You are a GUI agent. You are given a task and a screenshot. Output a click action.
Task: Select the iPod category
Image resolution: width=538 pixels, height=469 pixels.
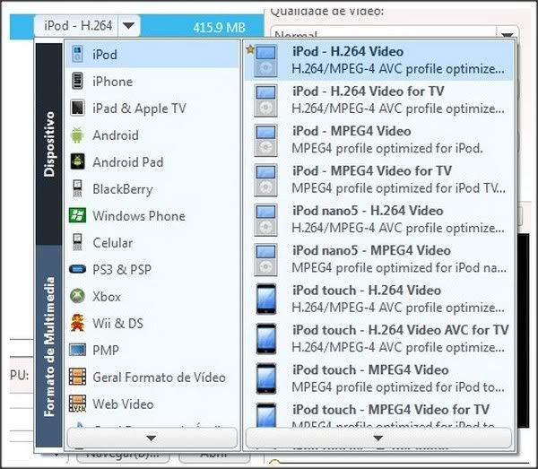pyautogui.click(x=152, y=54)
